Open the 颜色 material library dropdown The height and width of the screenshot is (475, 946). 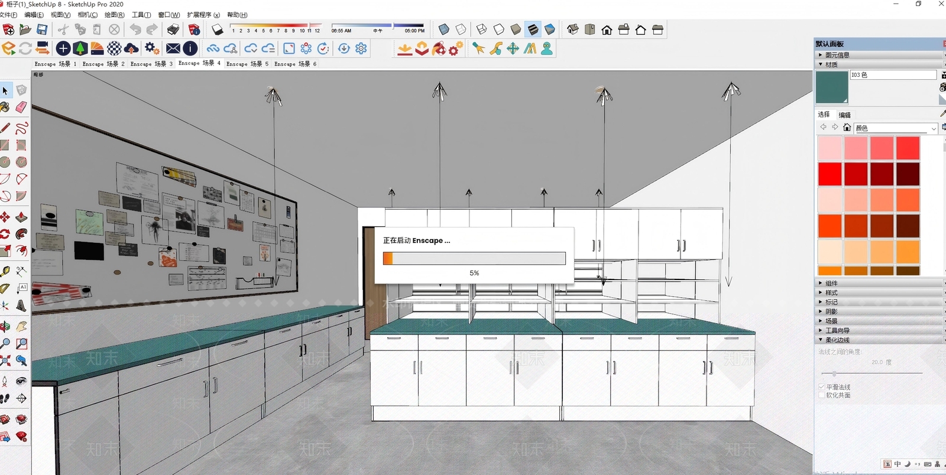pos(896,128)
